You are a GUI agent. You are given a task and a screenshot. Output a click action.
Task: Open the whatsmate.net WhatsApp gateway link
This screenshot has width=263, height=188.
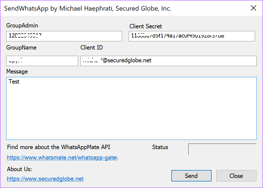coord(62,158)
